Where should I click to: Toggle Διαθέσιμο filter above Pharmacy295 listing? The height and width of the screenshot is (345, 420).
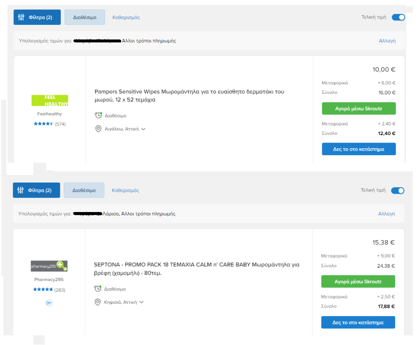click(84, 190)
